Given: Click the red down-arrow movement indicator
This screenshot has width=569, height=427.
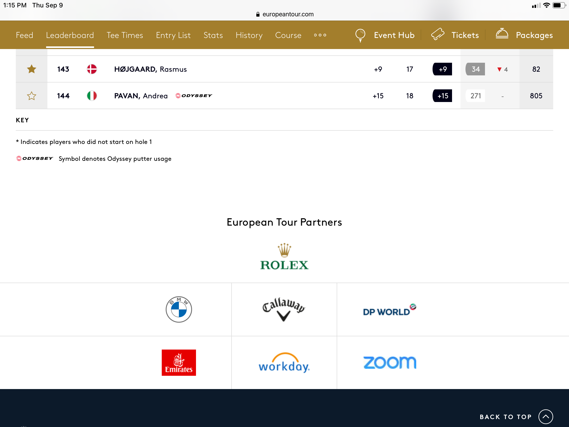Looking at the screenshot, I should (499, 69).
